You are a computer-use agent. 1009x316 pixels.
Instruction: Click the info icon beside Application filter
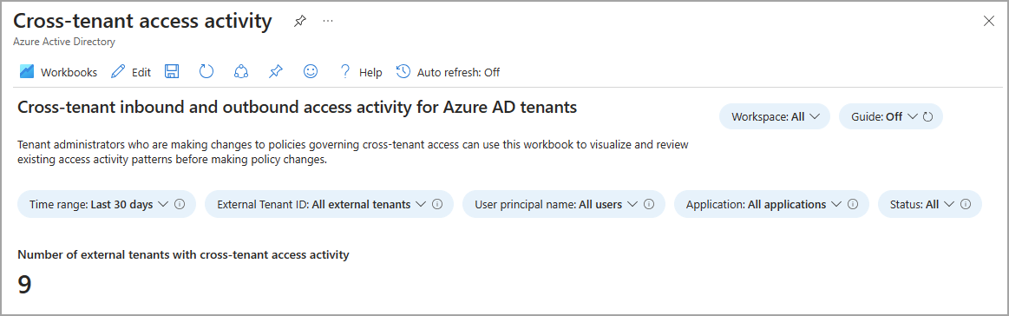pos(853,204)
